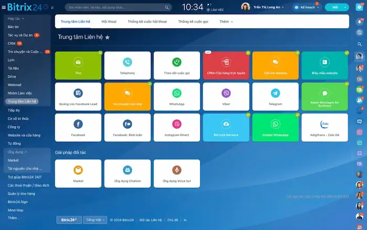The width and height of the screenshot is (367, 230).
Task: Open Trần Thị Long An profile menu
Action: point(267,7)
